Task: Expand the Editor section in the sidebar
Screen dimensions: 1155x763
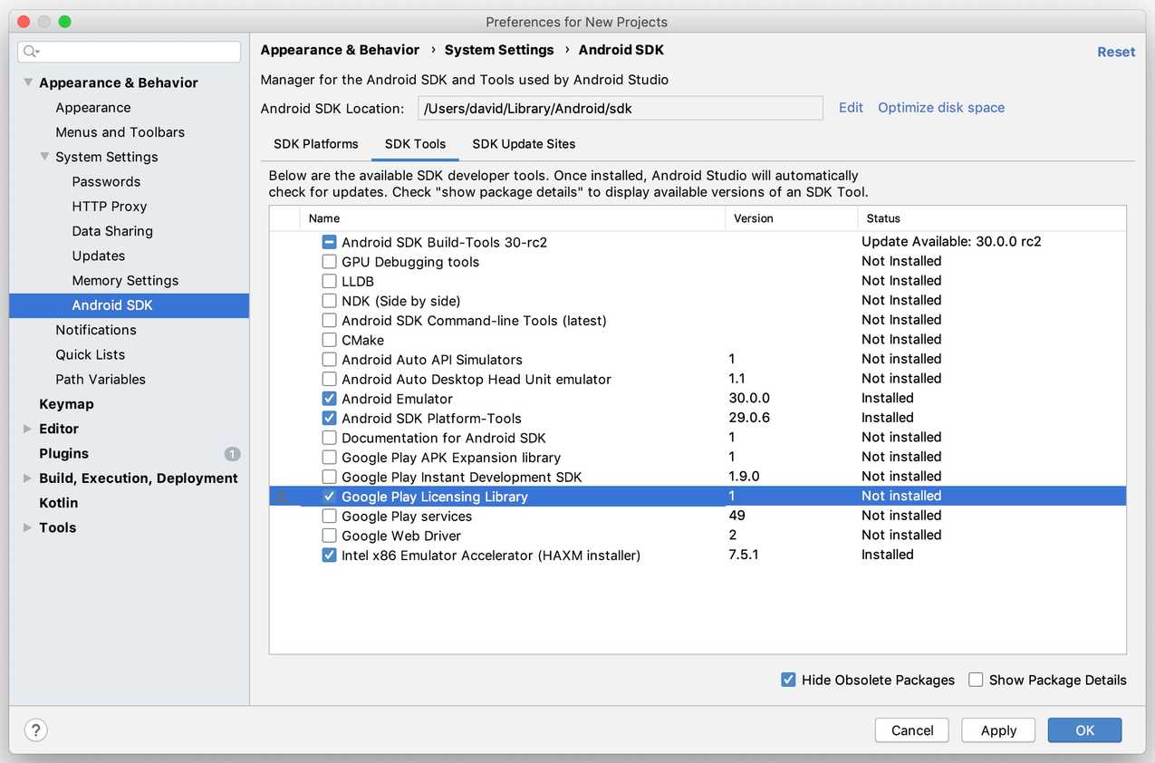Action: tap(28, 428)
